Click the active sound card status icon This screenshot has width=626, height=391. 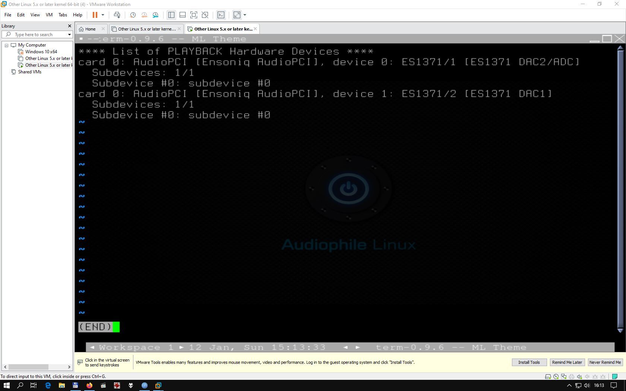[579, 376]
